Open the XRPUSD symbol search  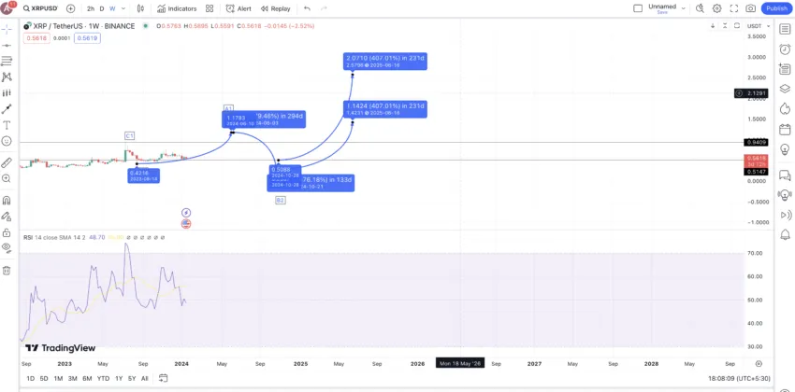[x=40, y=8]
